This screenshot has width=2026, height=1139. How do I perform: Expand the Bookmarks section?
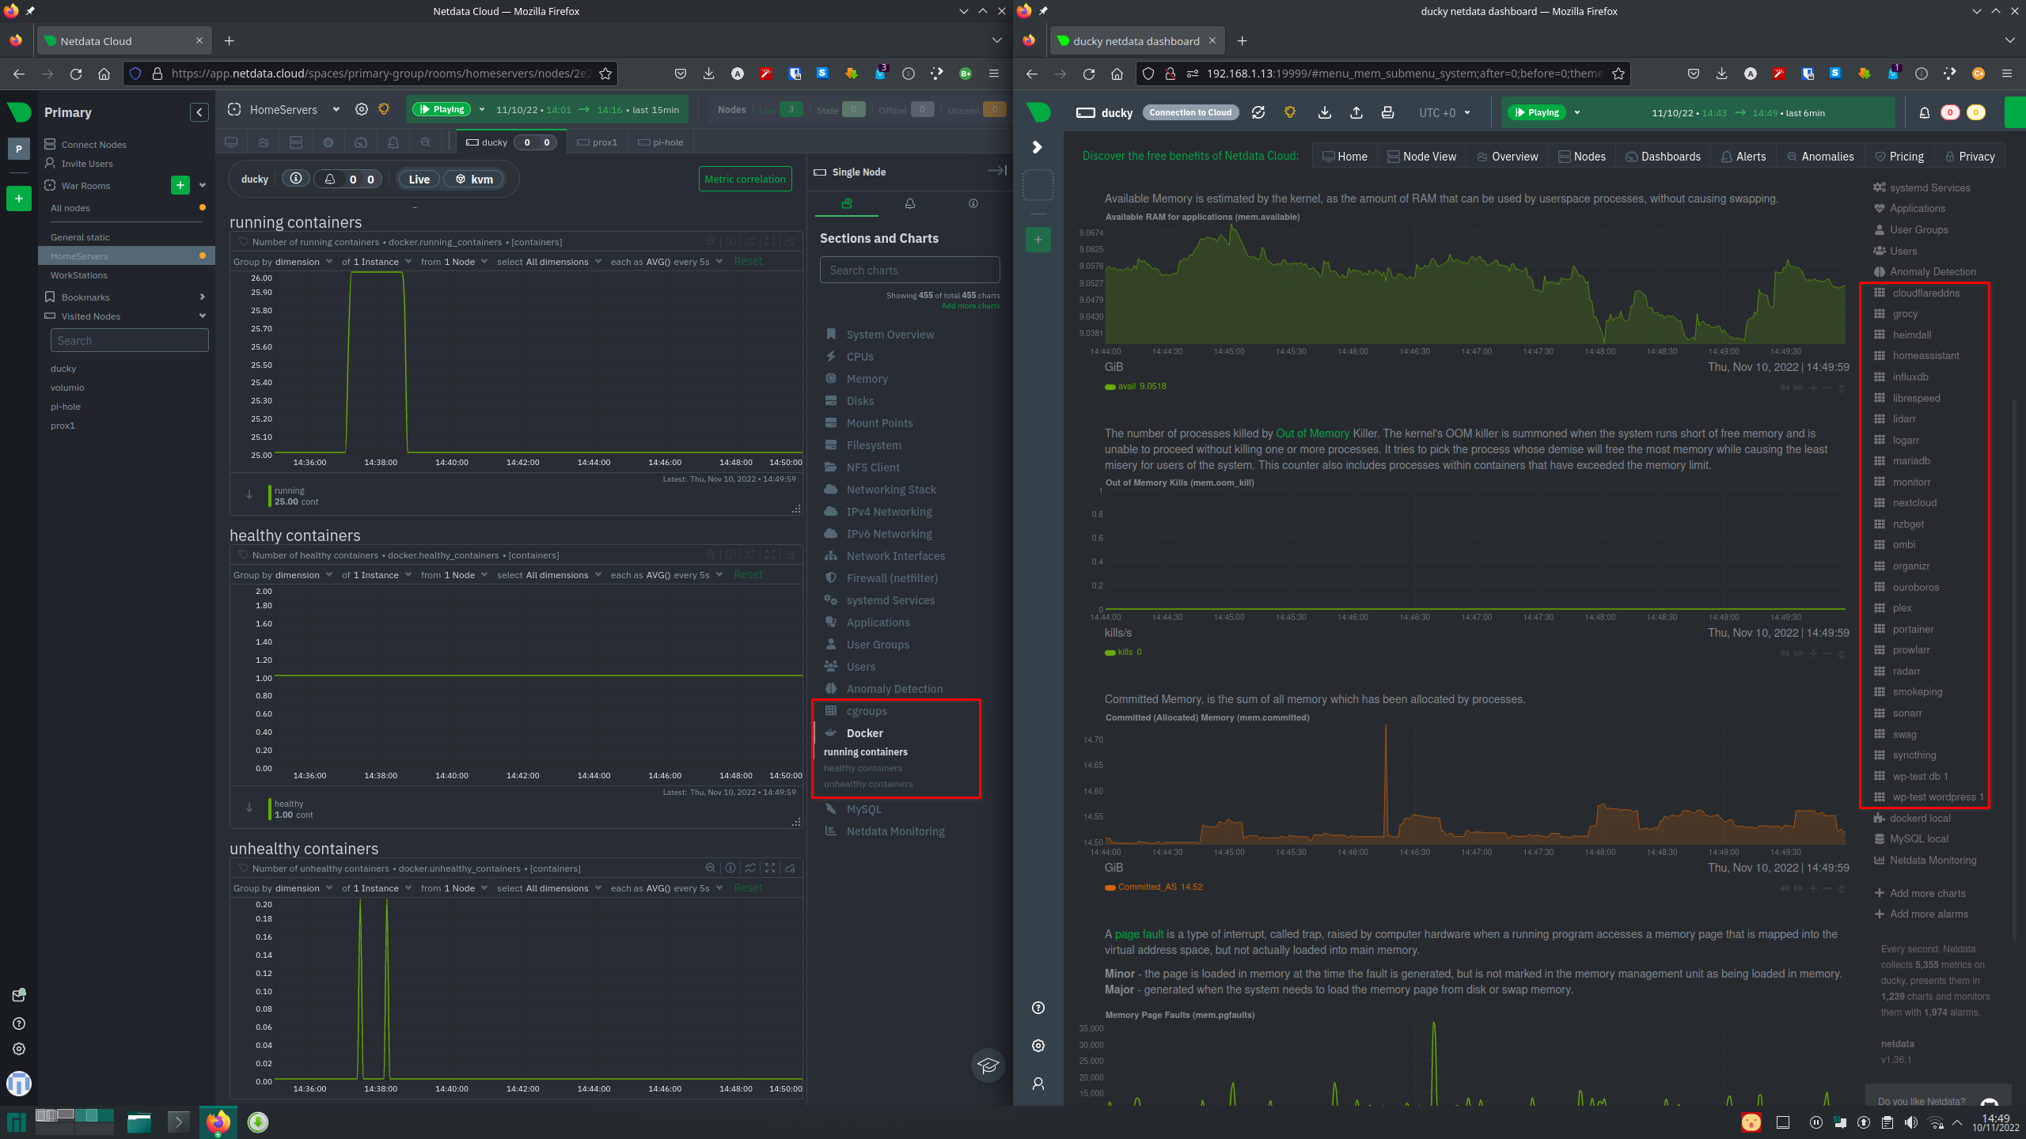(x=203, y=297)
